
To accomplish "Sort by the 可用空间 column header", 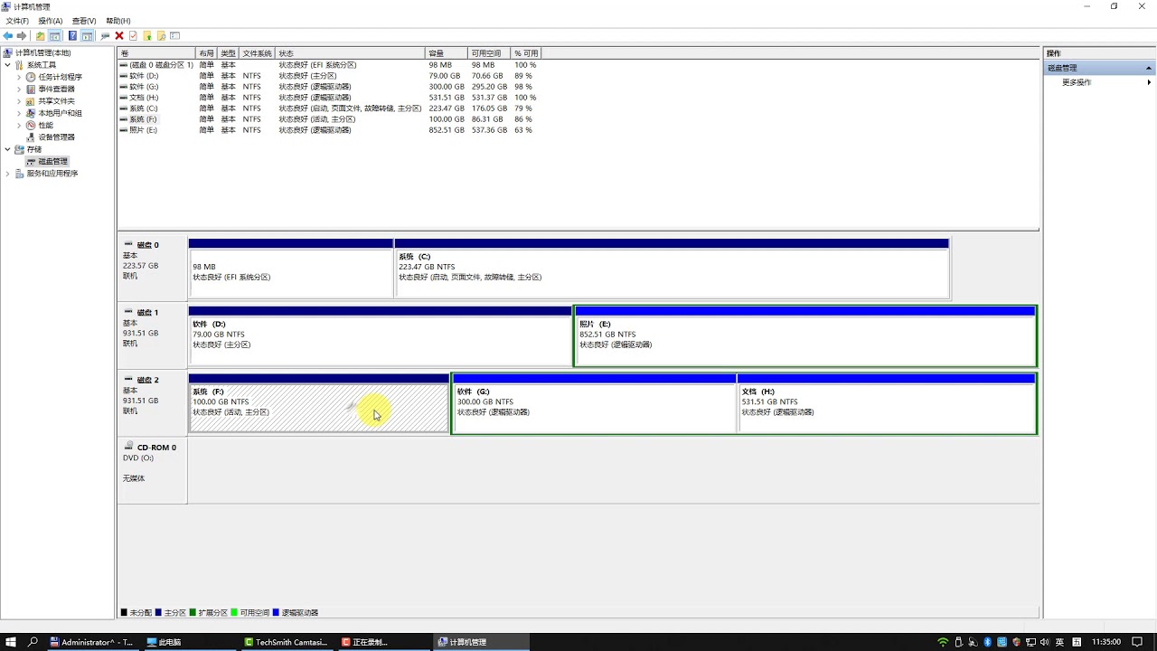I will (x=490, y=53).
